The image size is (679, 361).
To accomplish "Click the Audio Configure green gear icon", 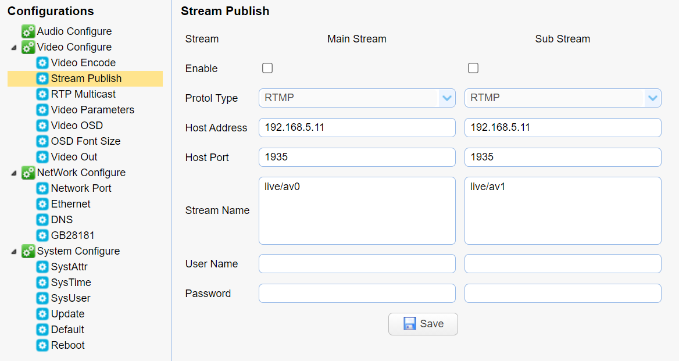I will (x=28, y=31).
